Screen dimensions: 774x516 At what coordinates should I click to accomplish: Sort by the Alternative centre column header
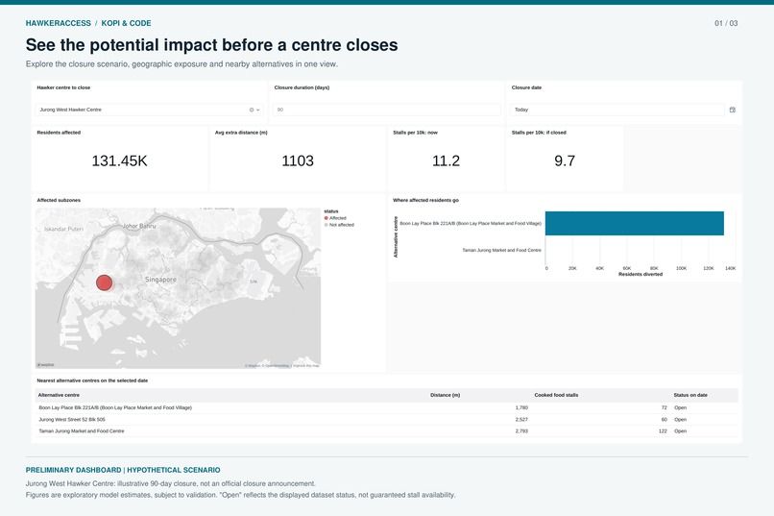(x=59, y=395)
